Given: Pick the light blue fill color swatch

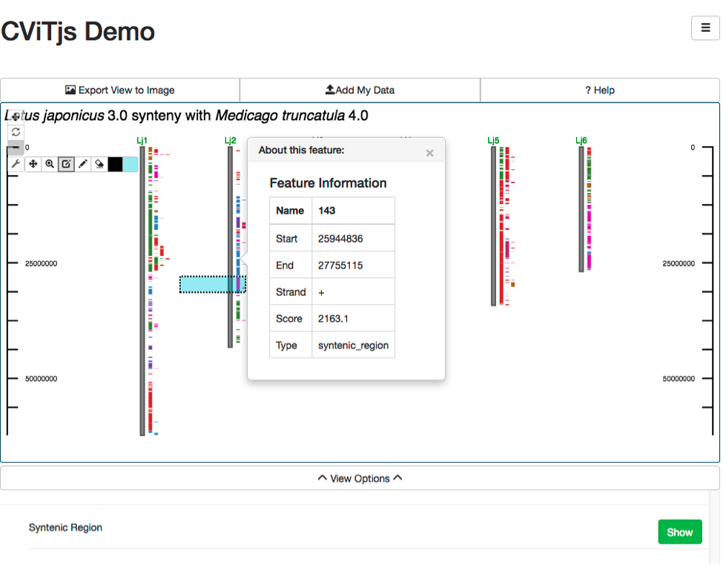Looking at the screenshot, I should [x=130, y=164].
